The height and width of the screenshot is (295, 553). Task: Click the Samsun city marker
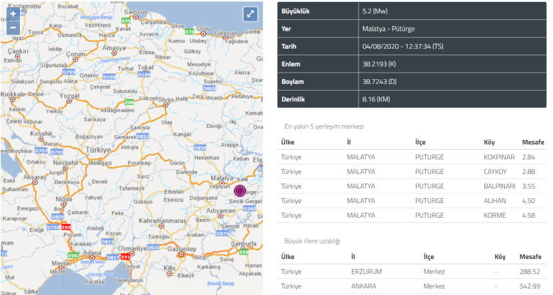coord(135,17)
